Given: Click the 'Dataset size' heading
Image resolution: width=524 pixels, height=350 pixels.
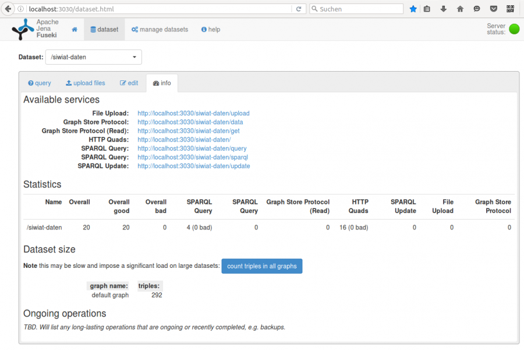Looking at the screenshot, I should pos(49,249).
